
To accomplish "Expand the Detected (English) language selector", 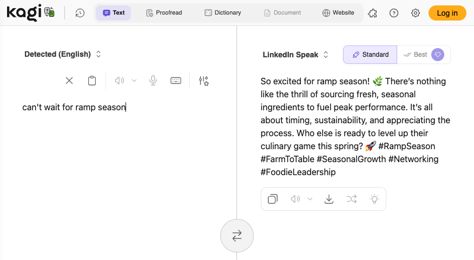I will (63, 54).
